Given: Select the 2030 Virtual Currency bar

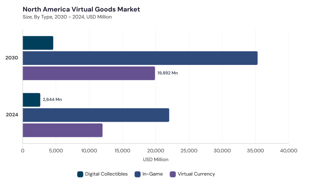Looking at the screenshot, I should pyautogui.click(x=89, y=73).
